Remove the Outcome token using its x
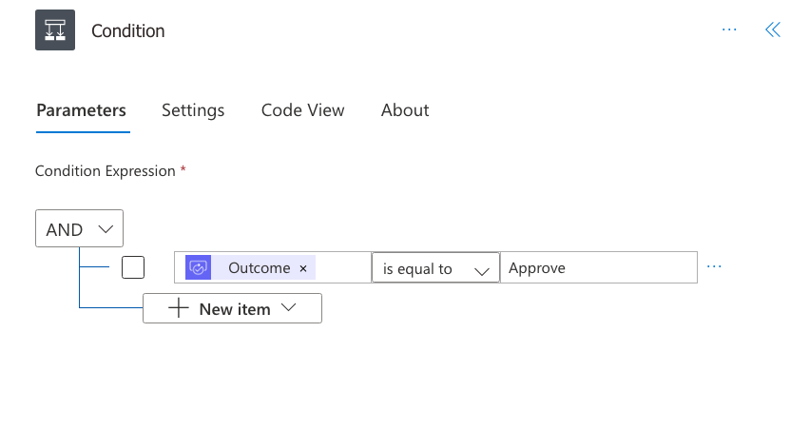 pos(303,268)
